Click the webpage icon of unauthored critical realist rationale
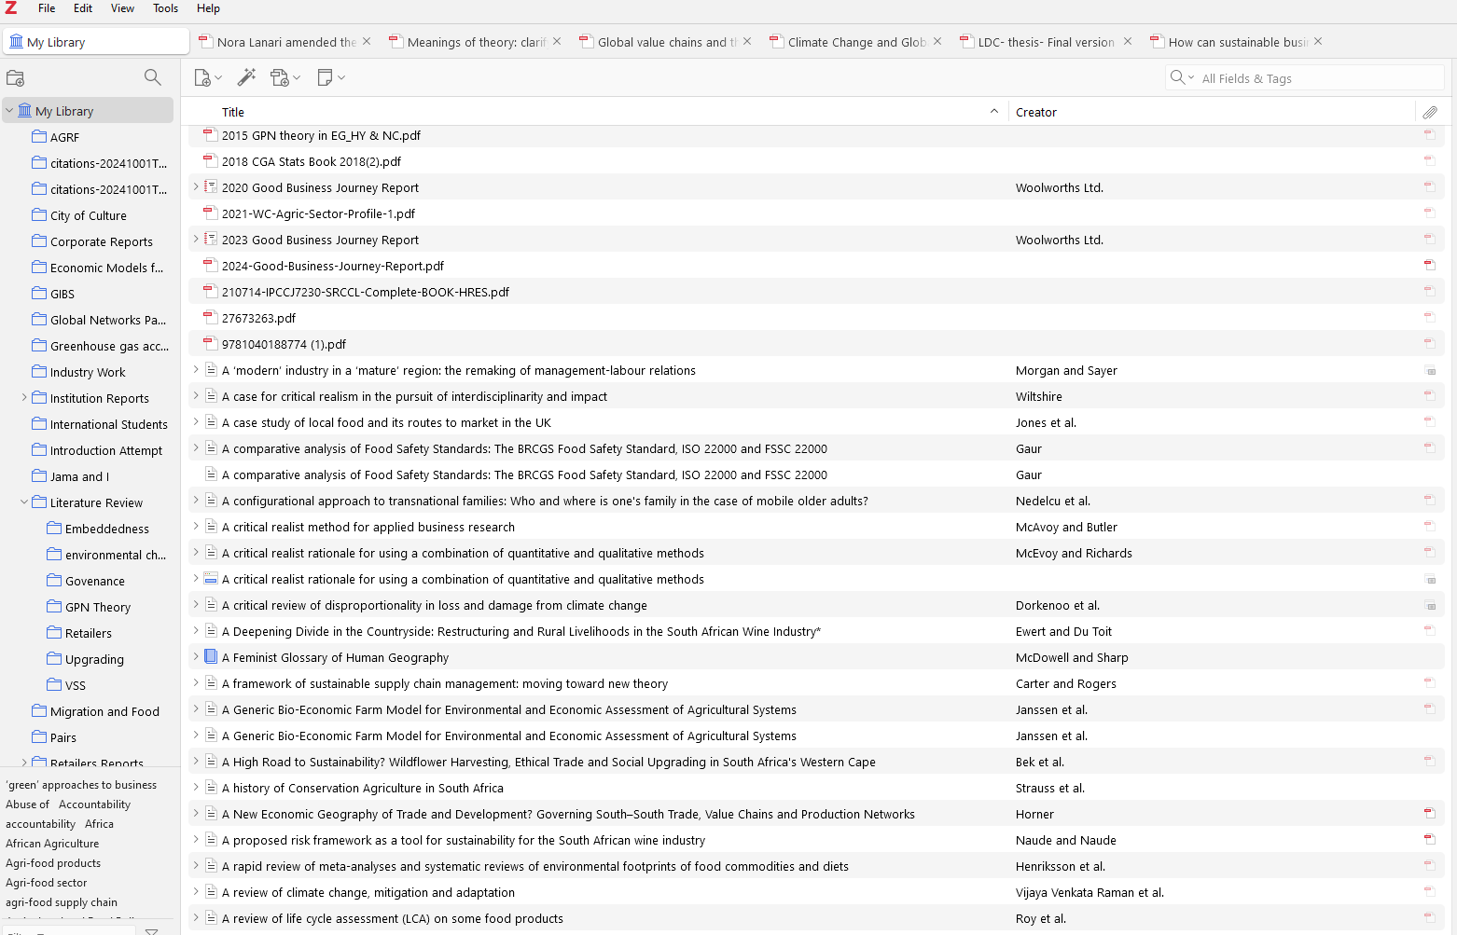The width and height of the screenshot is (1457, 935). [x=211, y=578]
